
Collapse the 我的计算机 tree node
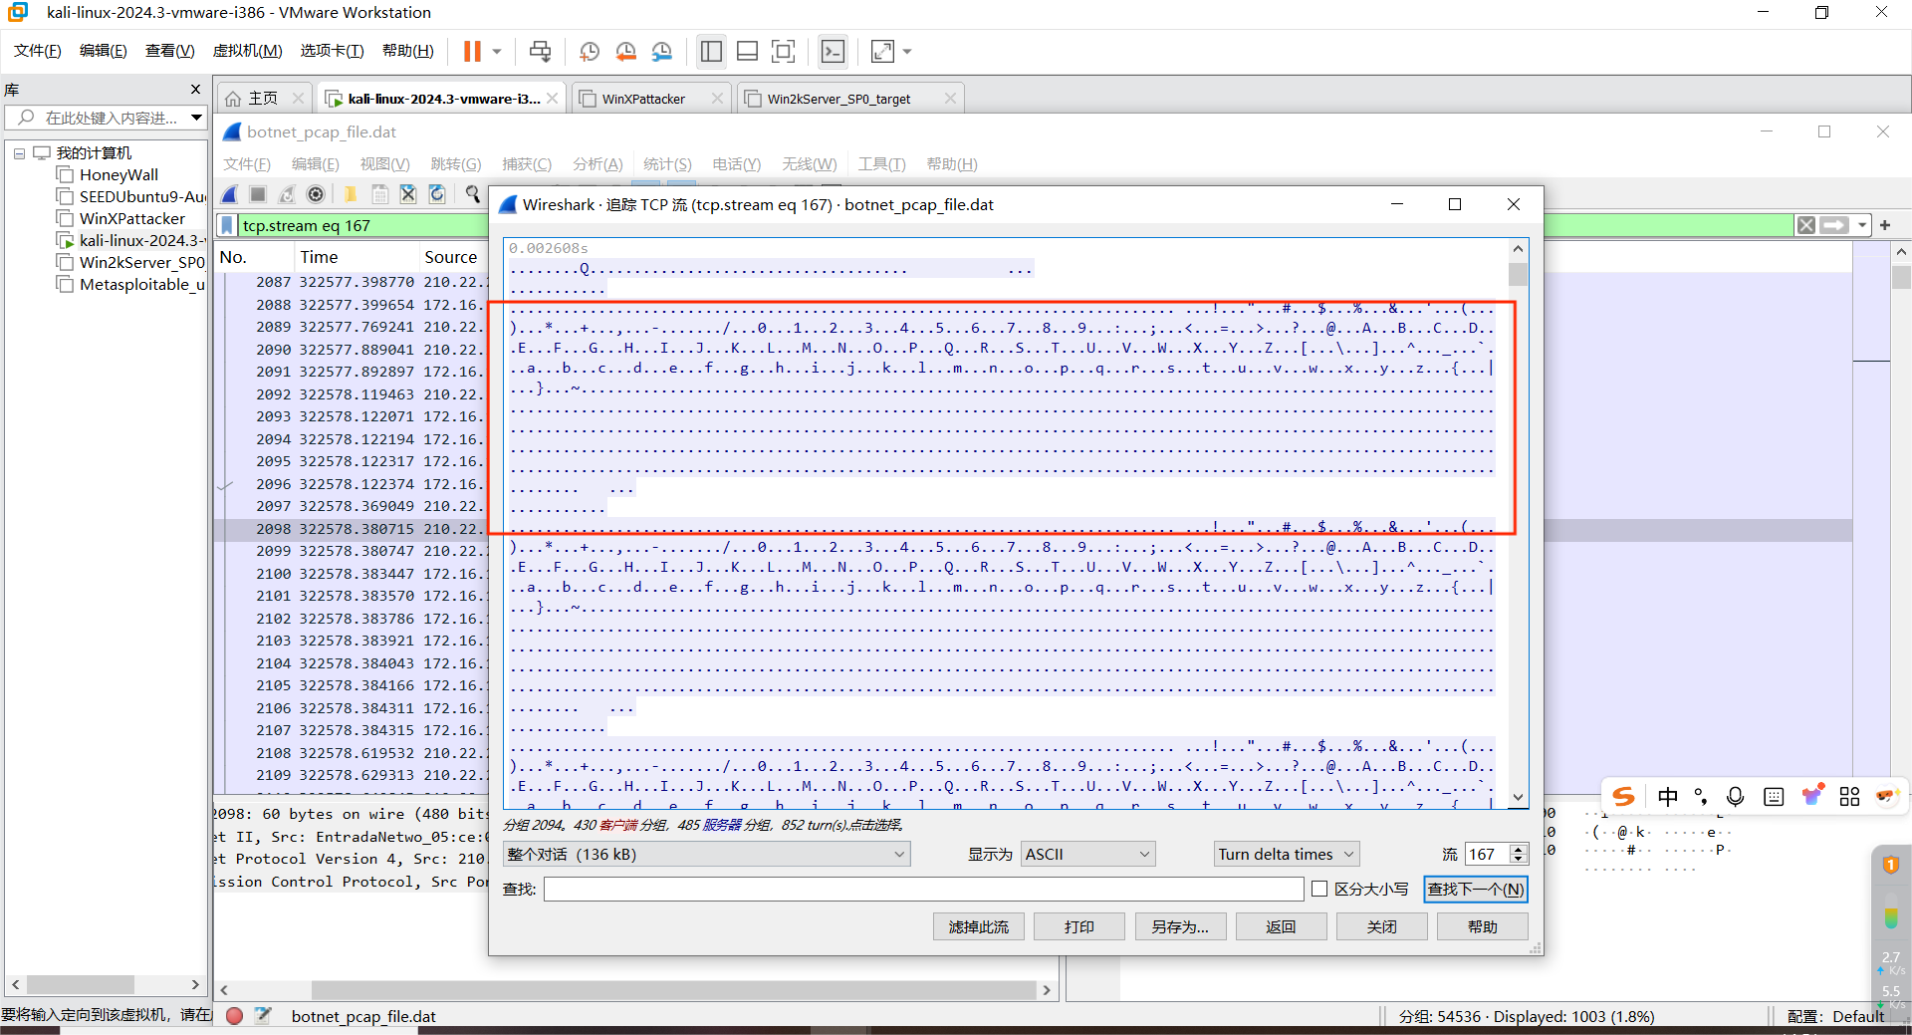click(x=19, y=153)
